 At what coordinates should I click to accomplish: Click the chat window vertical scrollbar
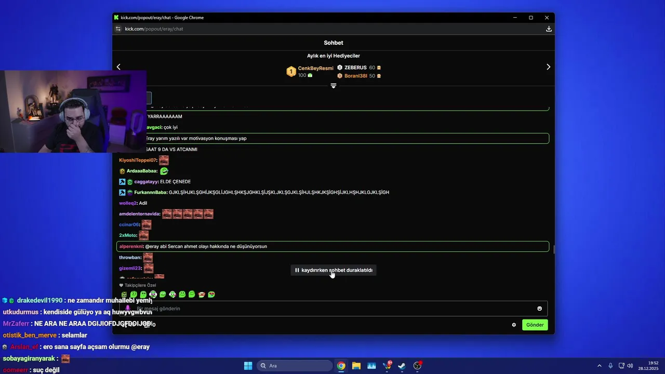(x=553, y=249)
